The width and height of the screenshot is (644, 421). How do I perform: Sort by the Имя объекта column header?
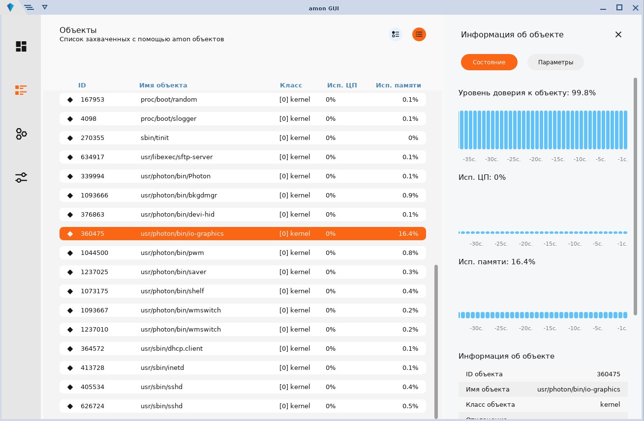click(163, 85)
